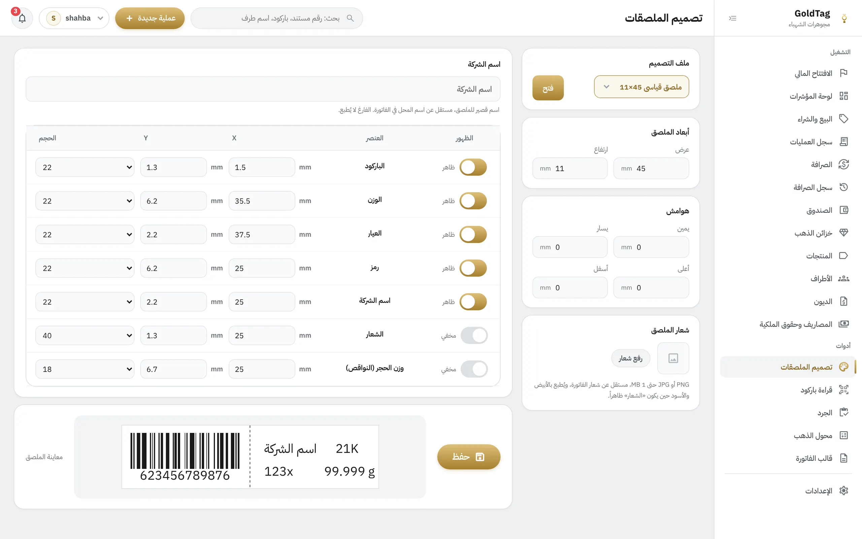Open المصاريف وحقوق الملكية sidebar item

[788, 324]
